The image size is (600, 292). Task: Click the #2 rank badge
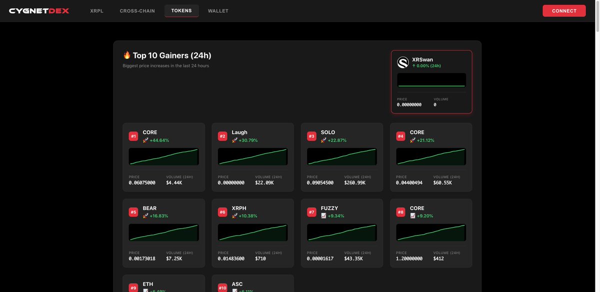point(222,136)
